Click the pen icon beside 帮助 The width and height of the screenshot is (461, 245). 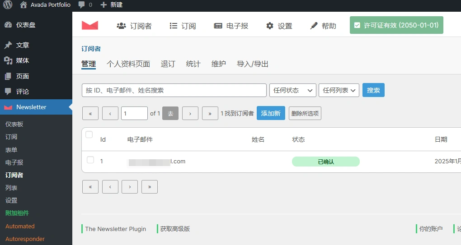click(x=314, y=26)
